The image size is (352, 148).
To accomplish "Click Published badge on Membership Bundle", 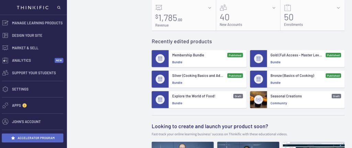I will (235, 55).
